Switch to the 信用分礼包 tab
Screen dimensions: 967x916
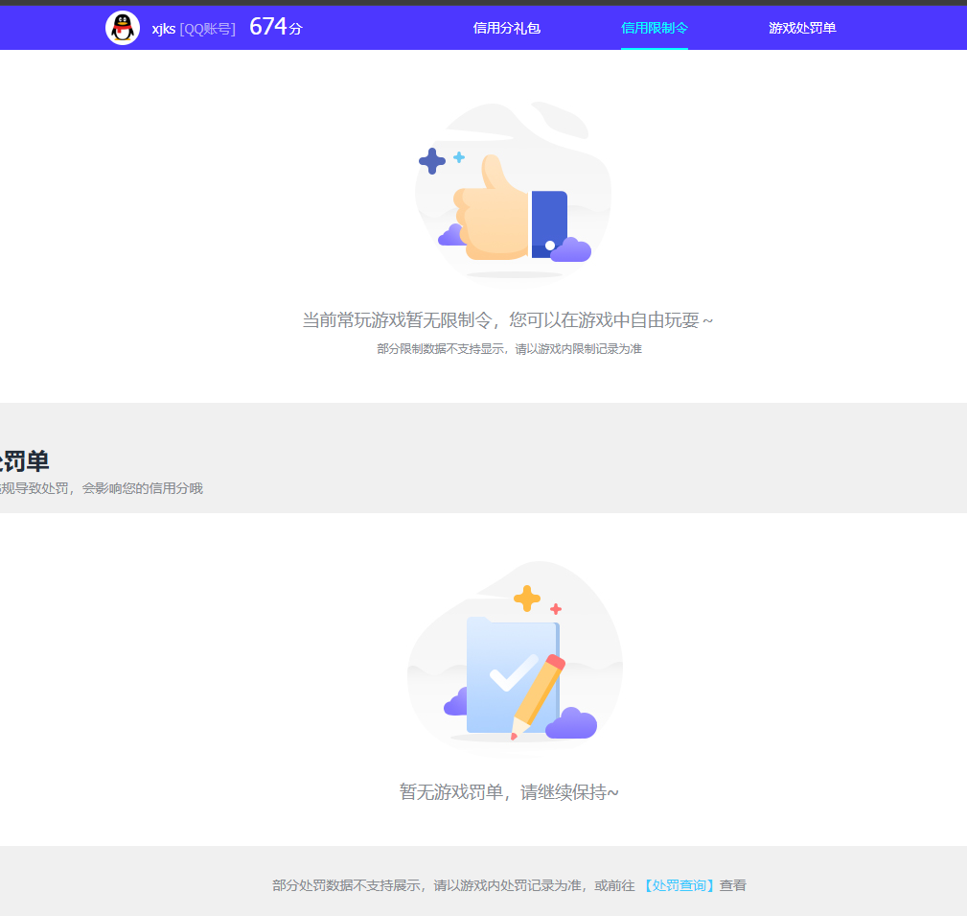[x=506, y=27]
